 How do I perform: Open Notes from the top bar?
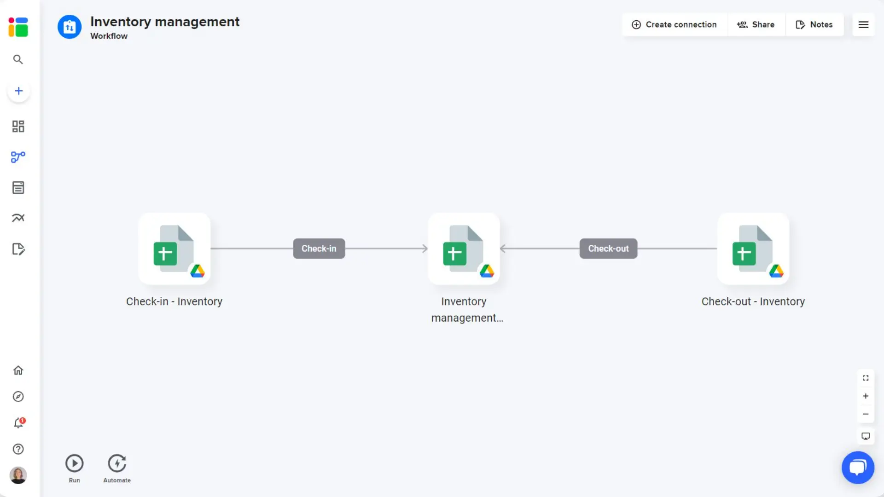pos(814,24)
